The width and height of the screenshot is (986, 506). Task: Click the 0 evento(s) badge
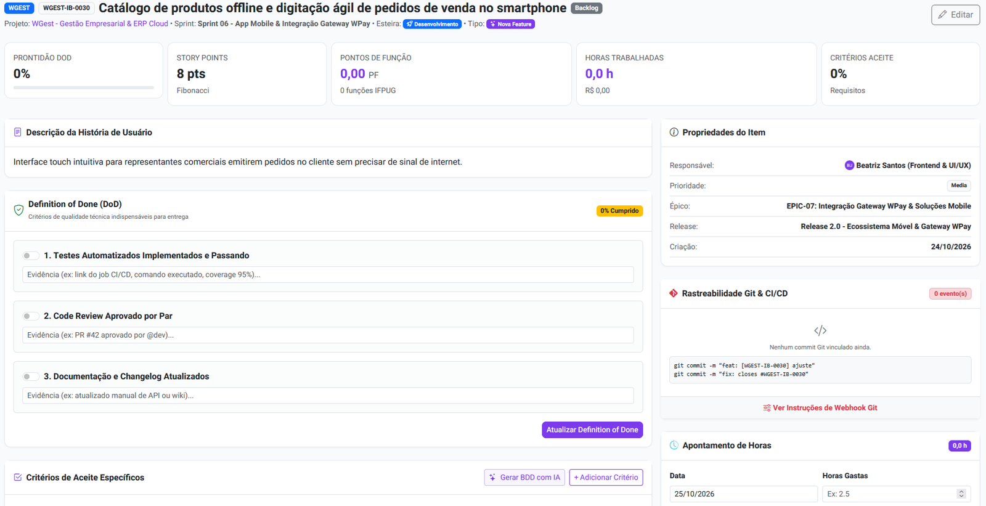[950, 293]
